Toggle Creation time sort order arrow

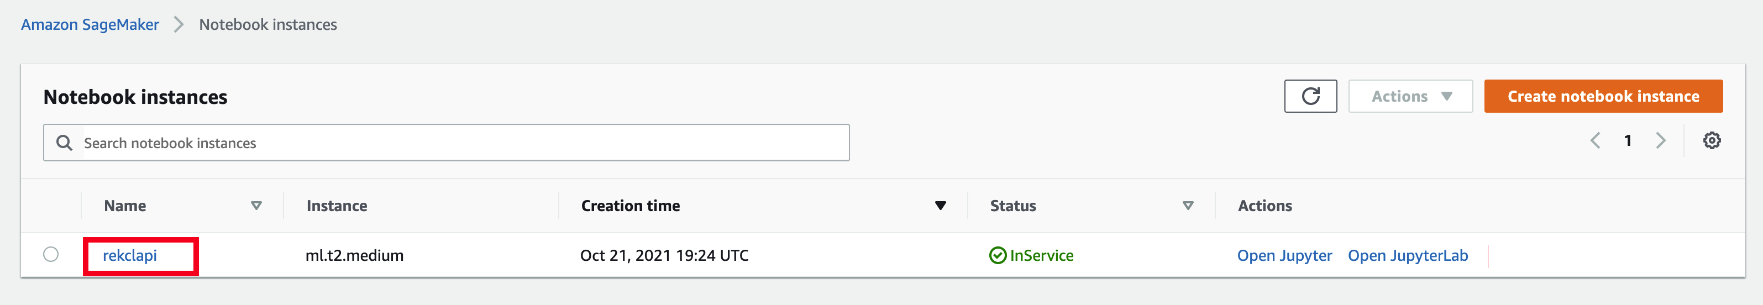[940, 206]
